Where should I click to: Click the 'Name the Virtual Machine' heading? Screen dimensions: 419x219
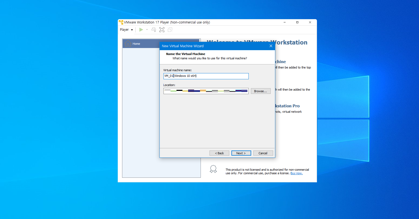click(x=186, y=54)
